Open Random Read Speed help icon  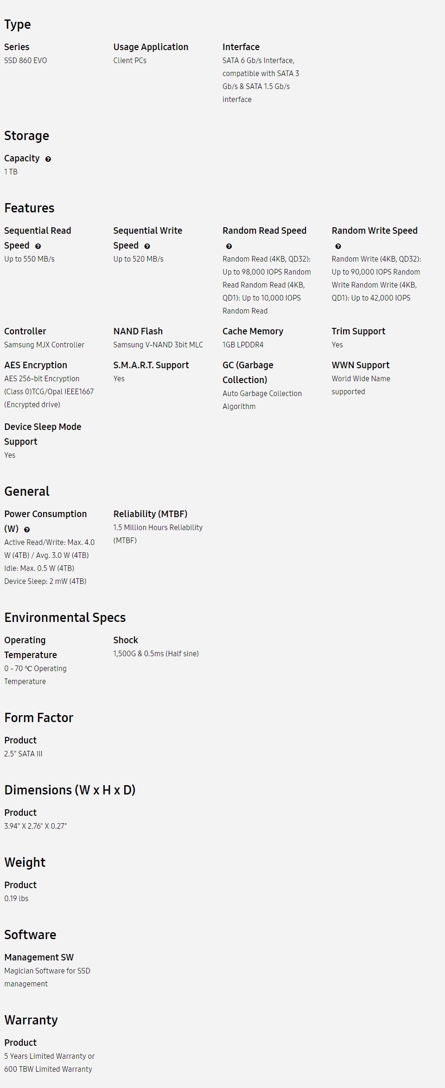pos(229,246)
